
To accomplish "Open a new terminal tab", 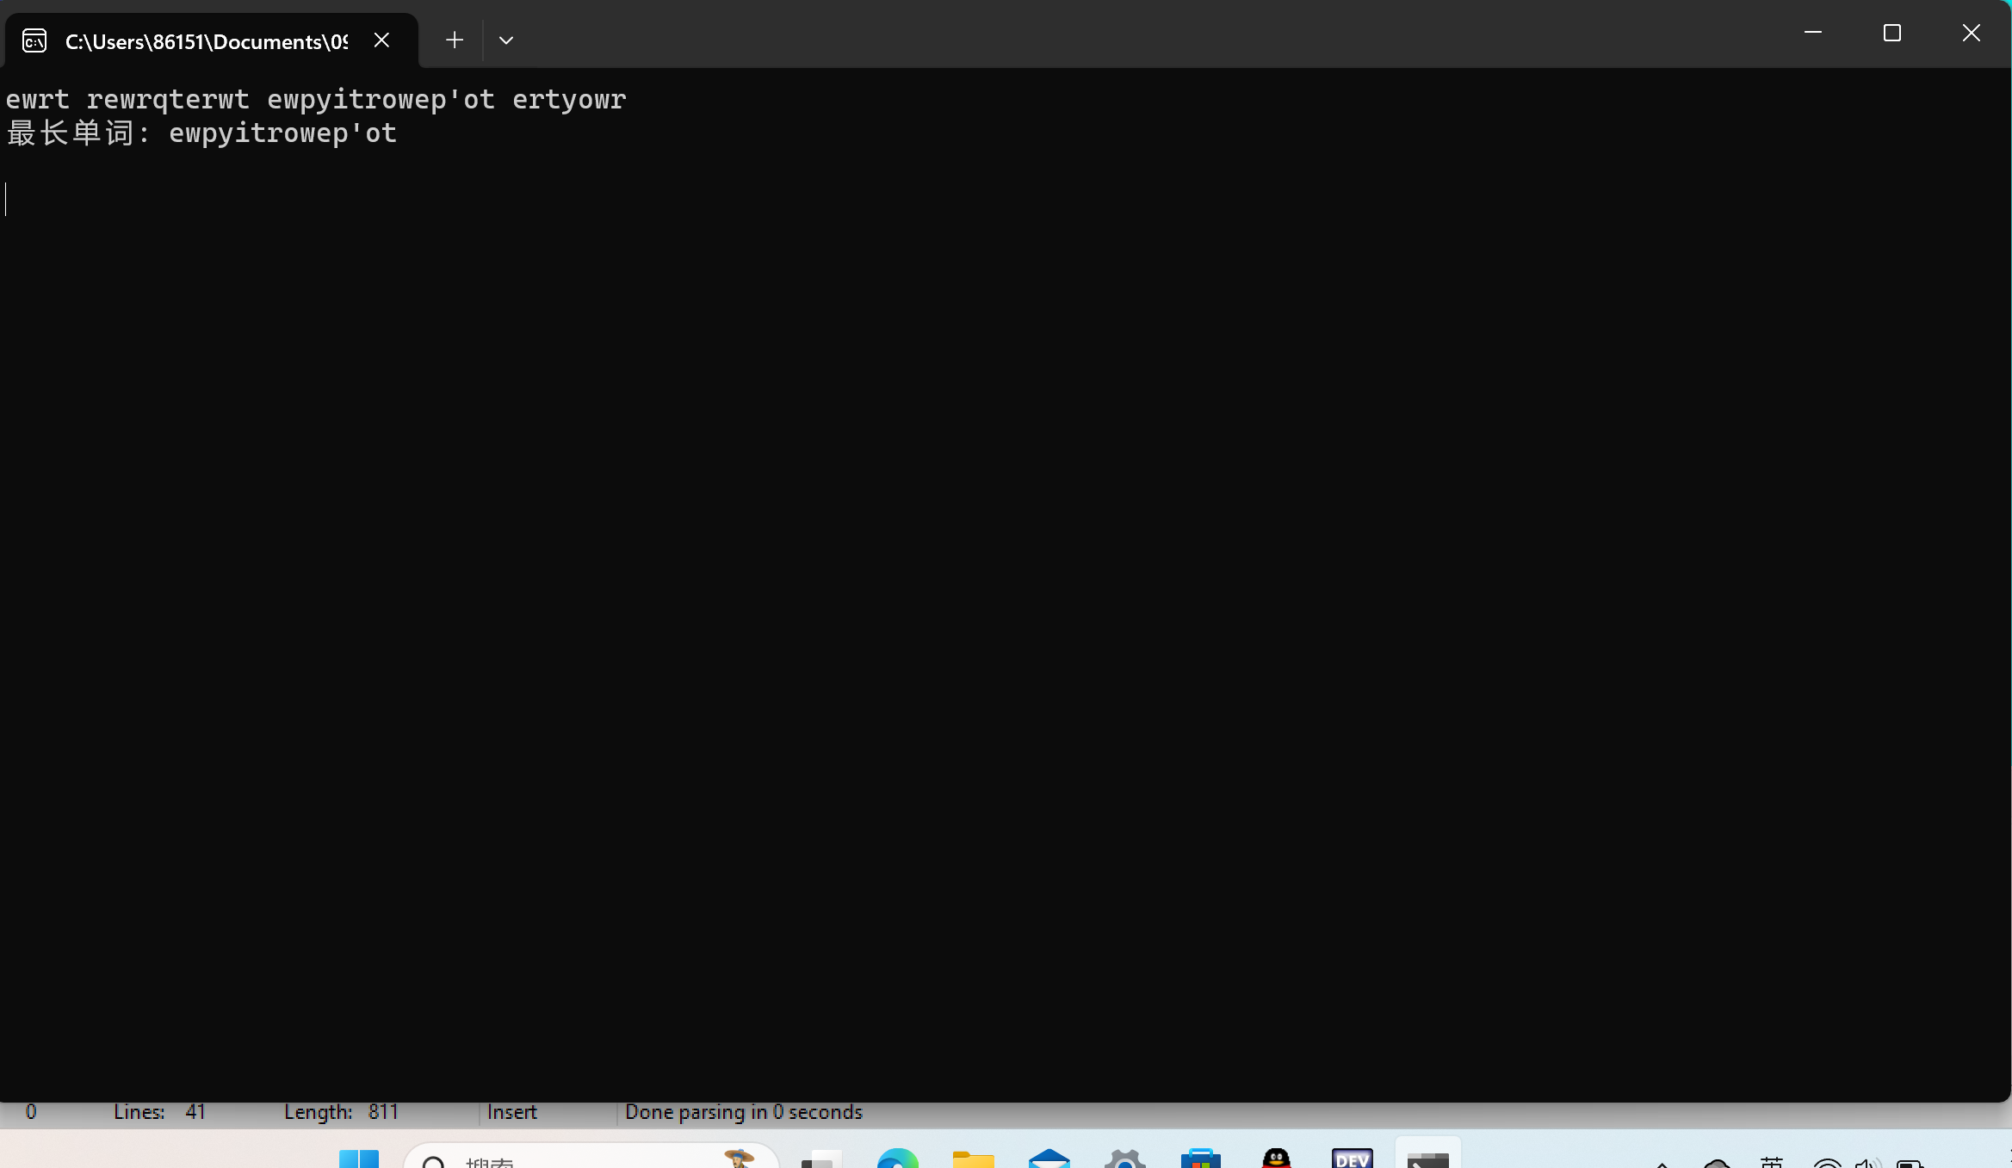I will tap(454, 40).
